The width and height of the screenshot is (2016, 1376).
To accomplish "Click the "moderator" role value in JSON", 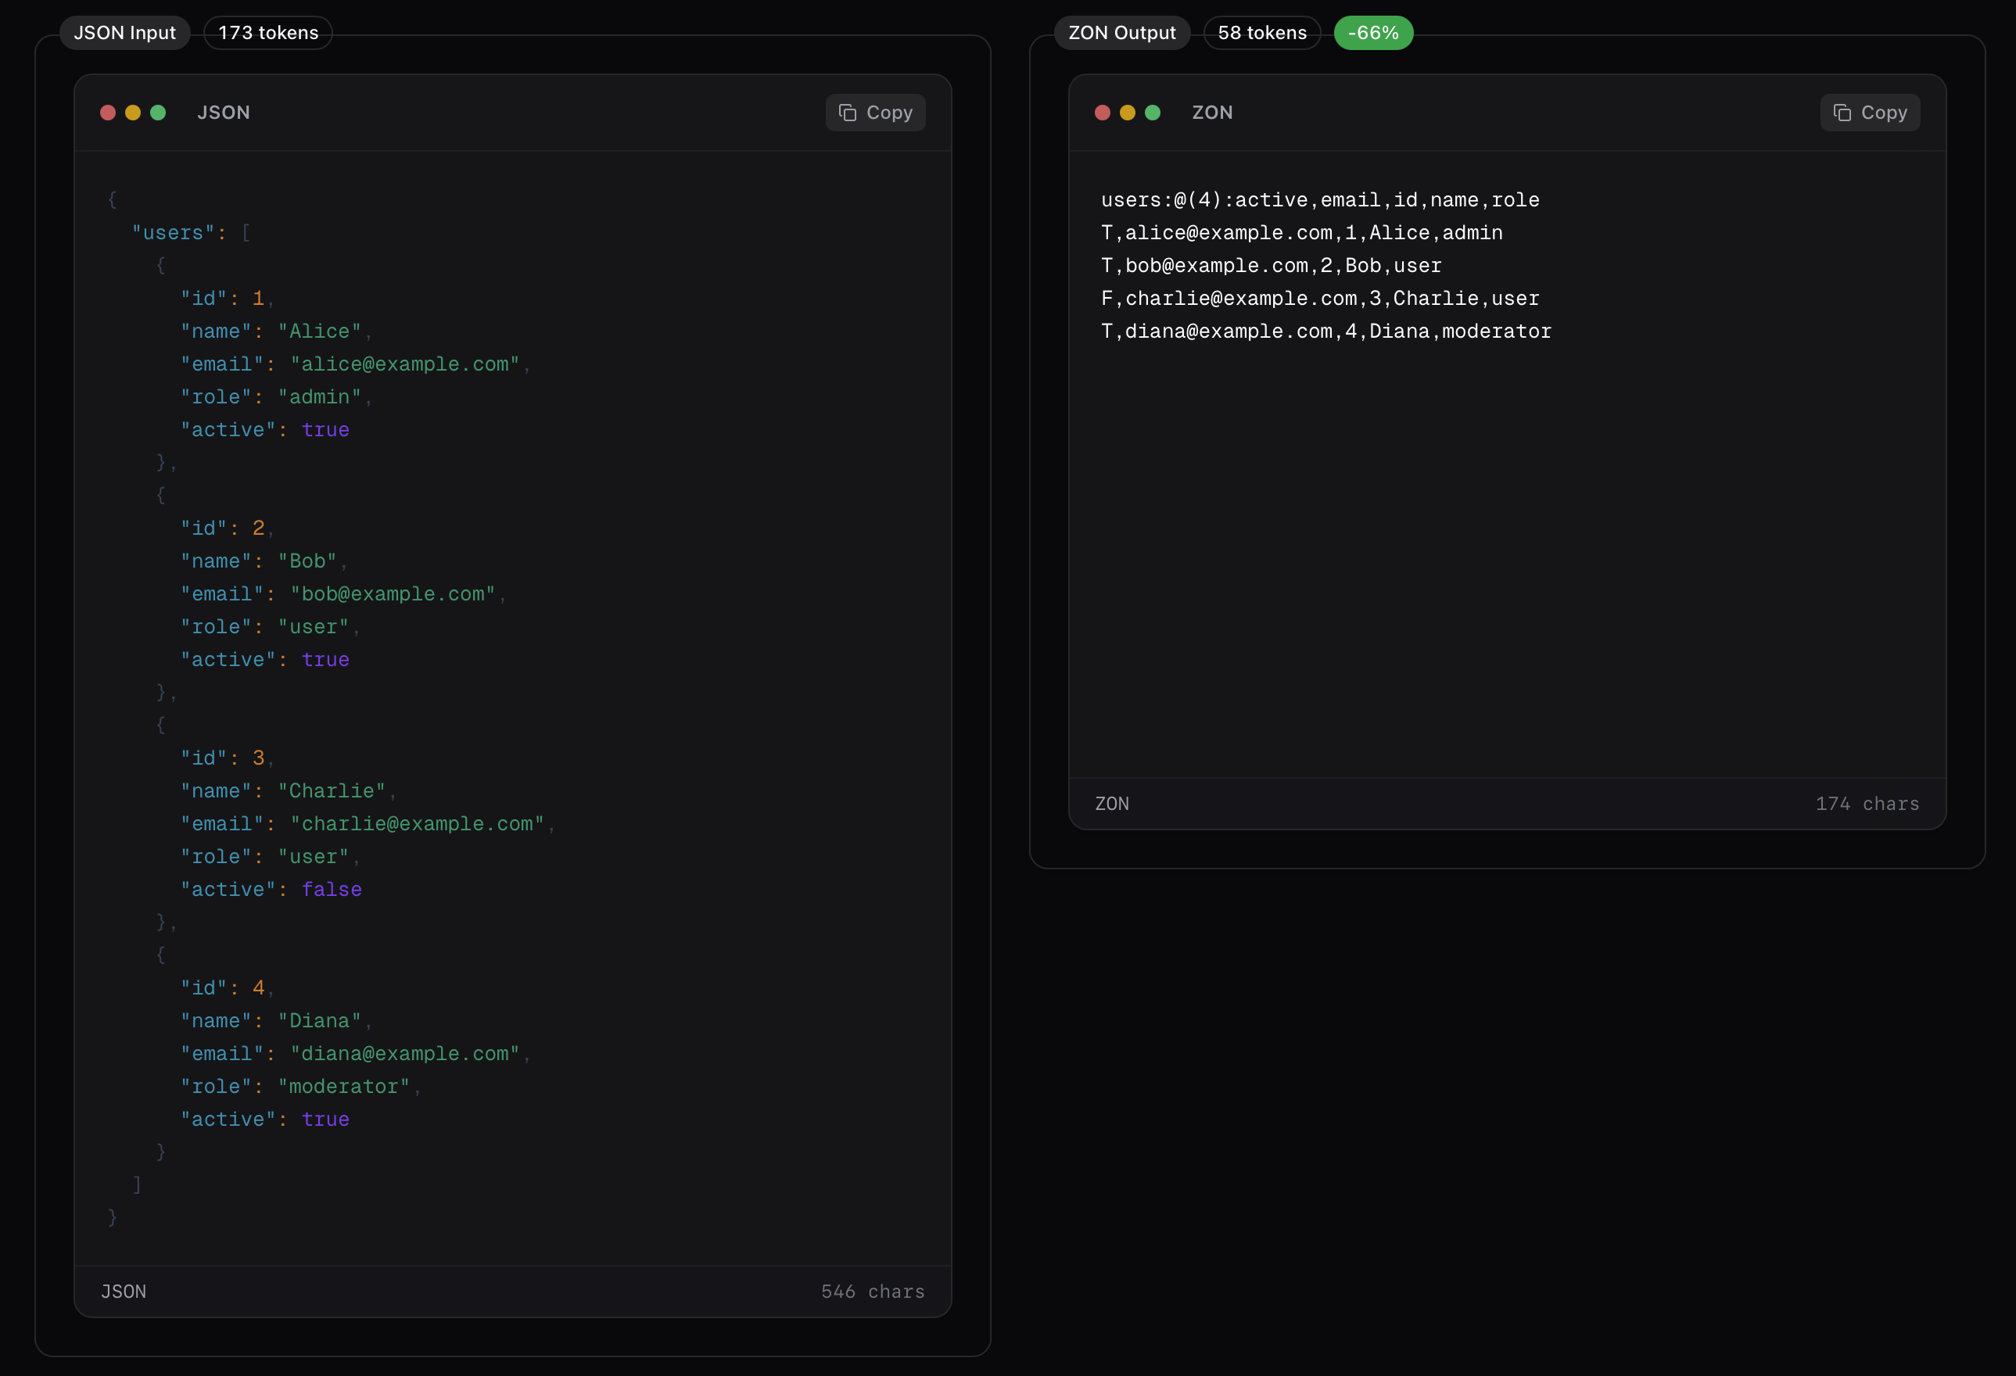I will (x=343, y=1087).
